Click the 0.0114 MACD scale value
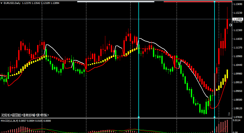This screenshot has width=244, height=133. 237,120
